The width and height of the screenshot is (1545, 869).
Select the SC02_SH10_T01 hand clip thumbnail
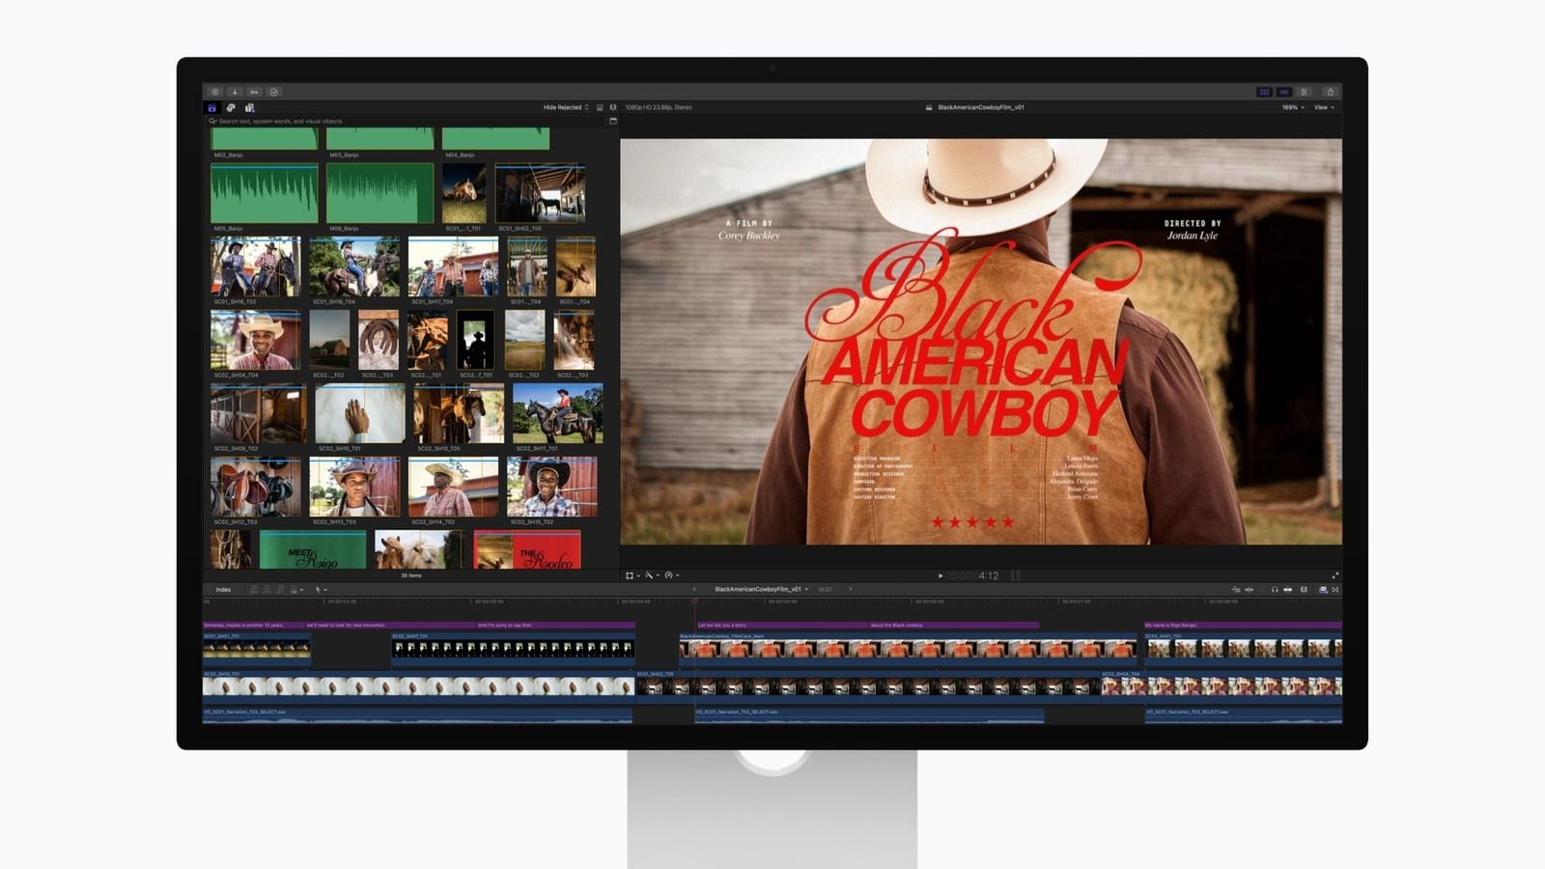pos(359,413)
